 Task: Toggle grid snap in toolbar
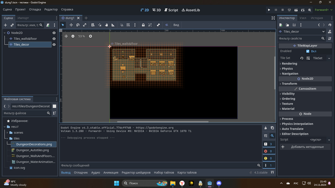pyautogui.click(x=128, y=25)
